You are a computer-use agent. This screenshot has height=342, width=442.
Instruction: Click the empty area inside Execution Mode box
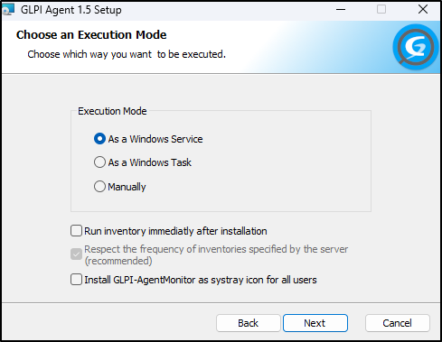point(287,169)
